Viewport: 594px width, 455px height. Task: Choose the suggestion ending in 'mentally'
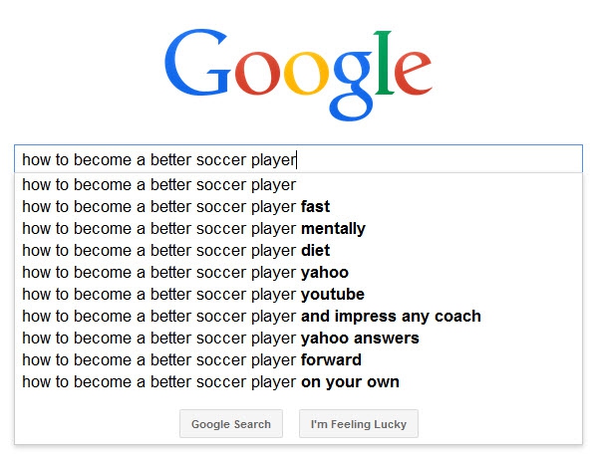[298, 229]
